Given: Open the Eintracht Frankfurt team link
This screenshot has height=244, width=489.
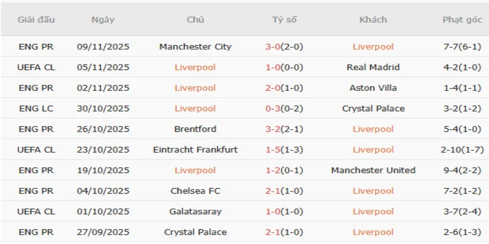Looking at the screenshot, I should (x=195, y=149).
